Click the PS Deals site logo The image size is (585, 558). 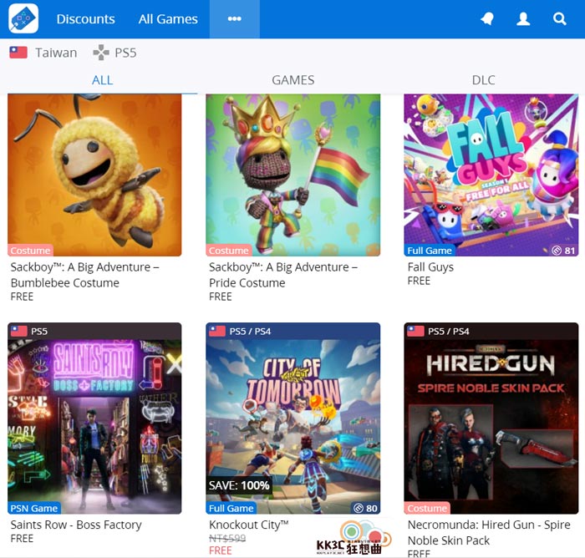[23, 18]
